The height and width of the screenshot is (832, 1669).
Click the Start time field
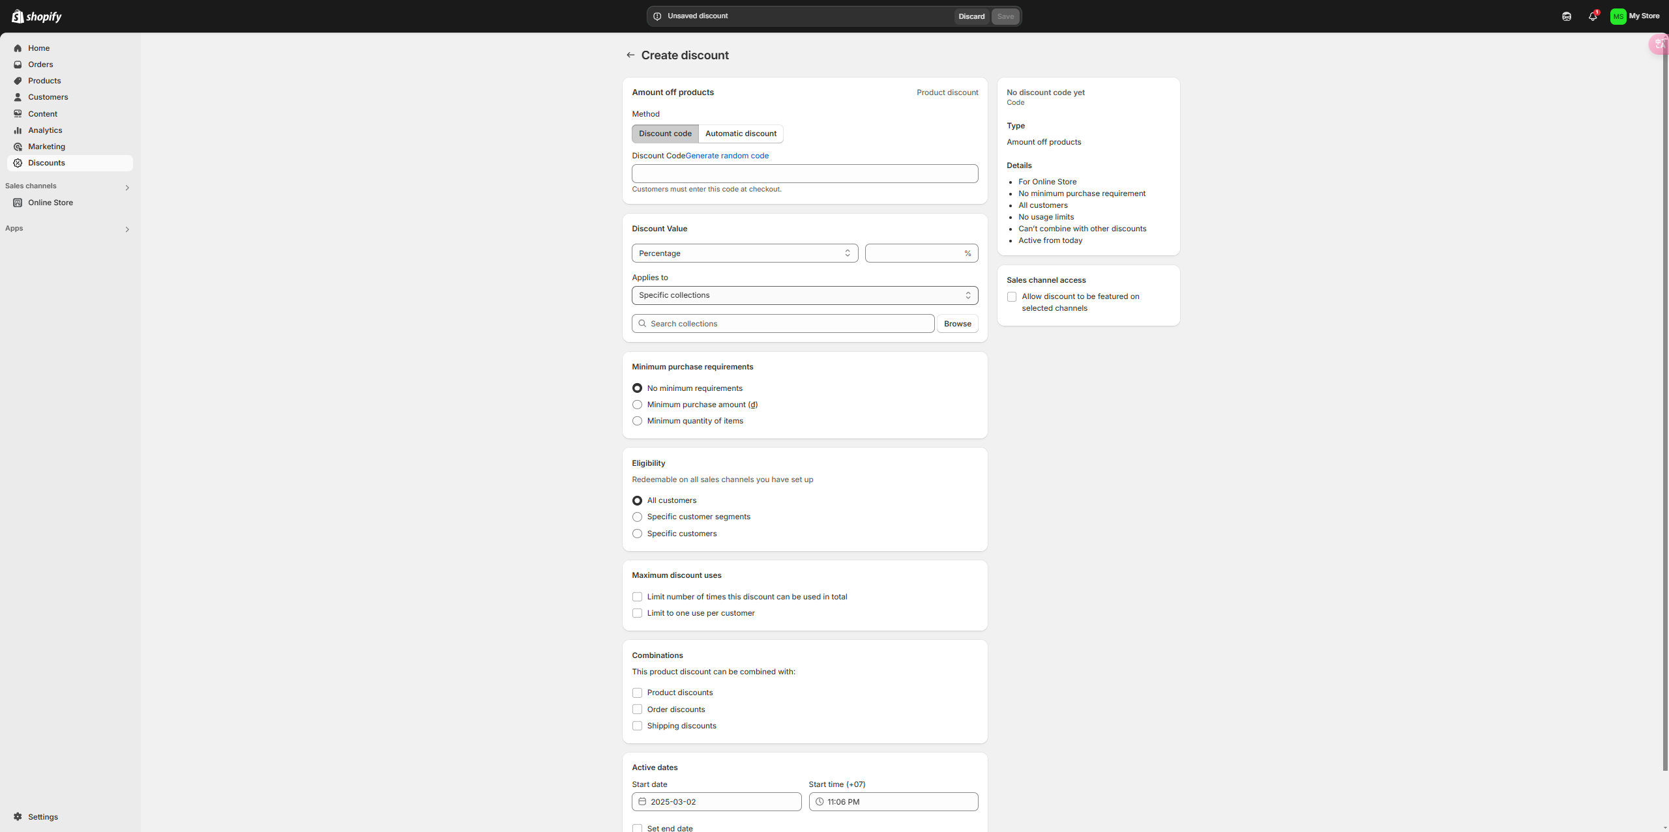pyautogui.click(x=893, y=802)
